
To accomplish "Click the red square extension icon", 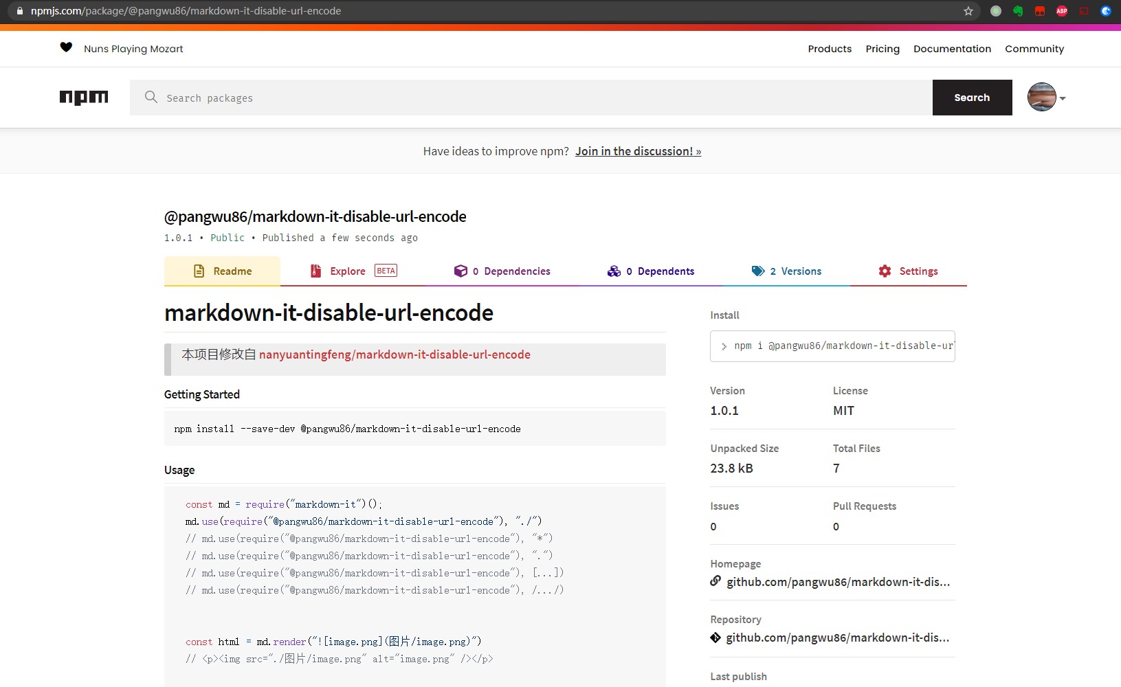I will click(1040, 11).
